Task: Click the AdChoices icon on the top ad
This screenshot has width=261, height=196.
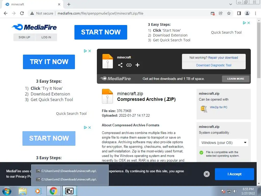Action: click(244, 23)
